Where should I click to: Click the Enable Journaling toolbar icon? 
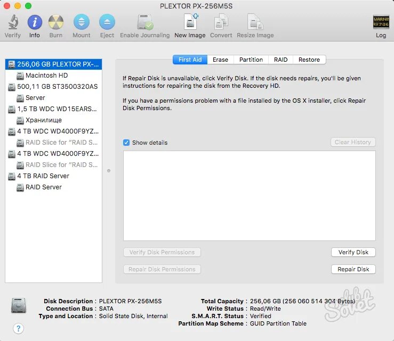coord(145,22)
